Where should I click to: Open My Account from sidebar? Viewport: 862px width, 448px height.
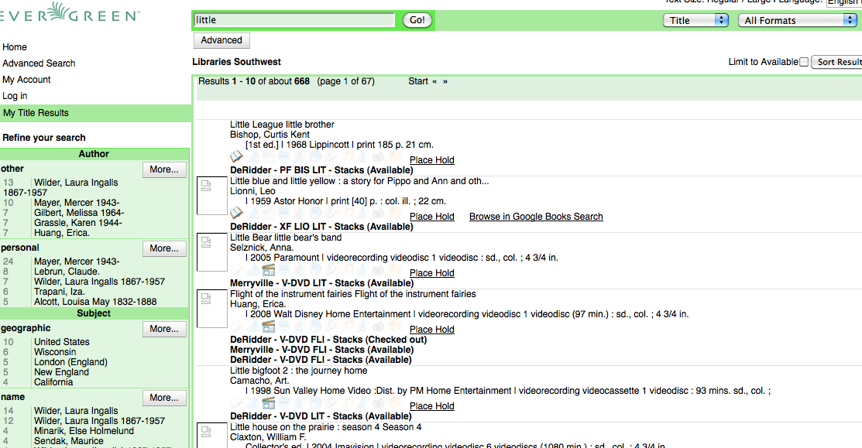click(x=26, y=80)
